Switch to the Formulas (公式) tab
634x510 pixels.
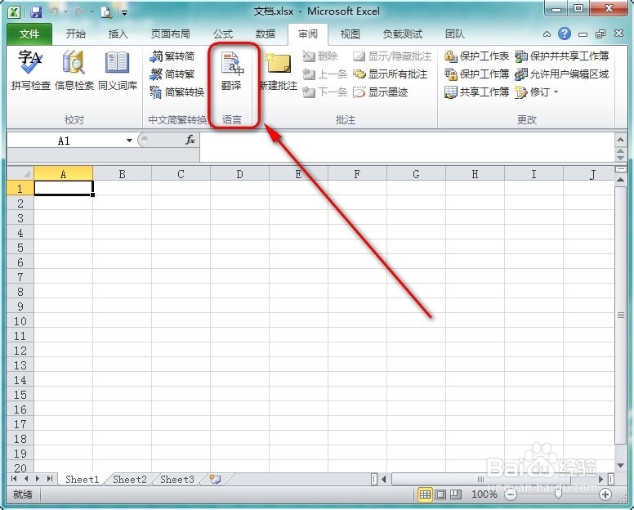(x=223, y=34)
